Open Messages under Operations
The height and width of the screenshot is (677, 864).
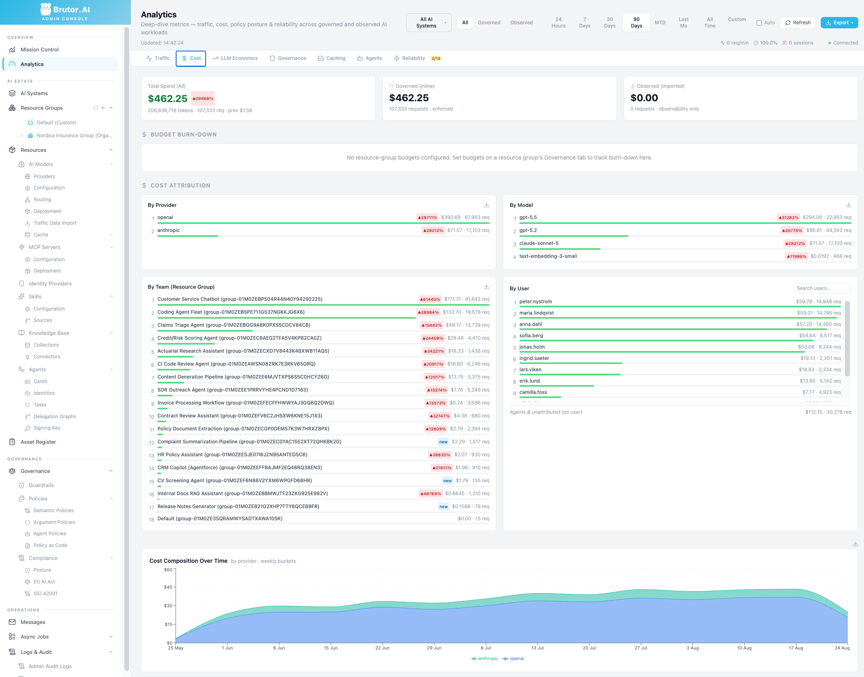click(x=61, y=622)
